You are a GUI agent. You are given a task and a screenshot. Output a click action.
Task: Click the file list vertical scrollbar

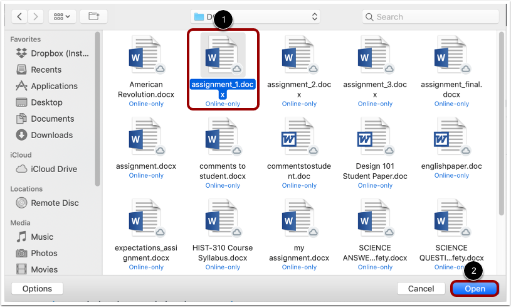[501, 123]
